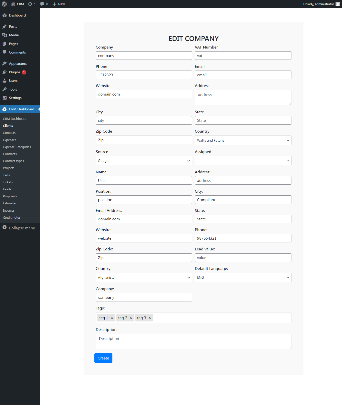The width and height of the screenshot is (342, 405).
Task: Click the Users person icon
Action: 5,81
